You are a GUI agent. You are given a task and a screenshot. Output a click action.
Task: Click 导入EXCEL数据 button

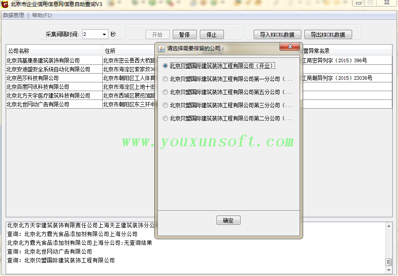(x=277, y=35)
